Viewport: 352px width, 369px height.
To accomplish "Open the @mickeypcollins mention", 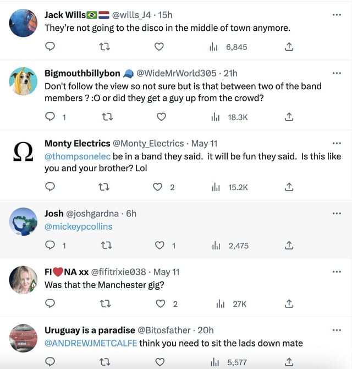I will (78, 226).
